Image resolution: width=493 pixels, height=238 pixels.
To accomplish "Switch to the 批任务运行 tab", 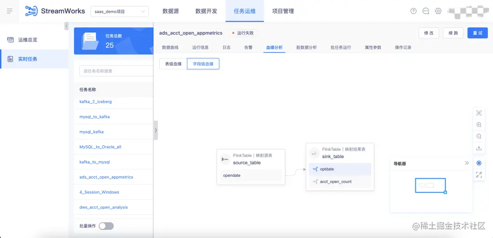I will pos(341,48).
